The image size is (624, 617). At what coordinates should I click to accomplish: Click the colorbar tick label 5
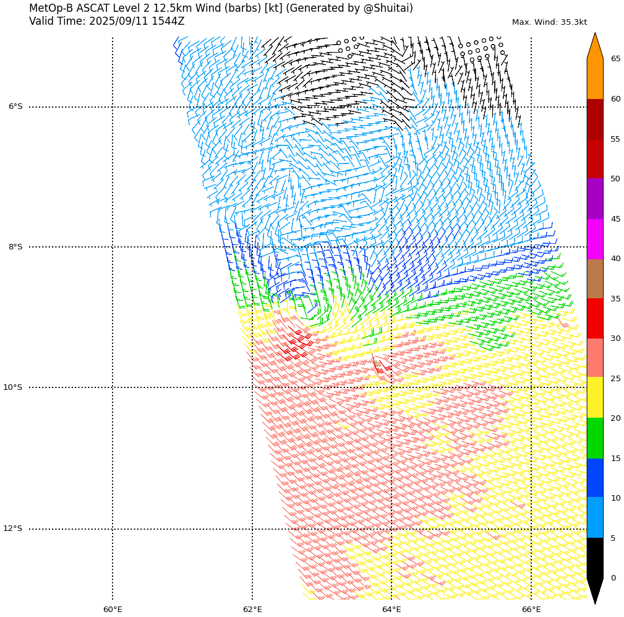(x=613, y=538)
